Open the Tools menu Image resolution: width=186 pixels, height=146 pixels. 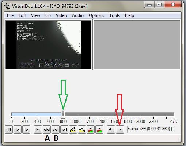(x=114, y=15)
